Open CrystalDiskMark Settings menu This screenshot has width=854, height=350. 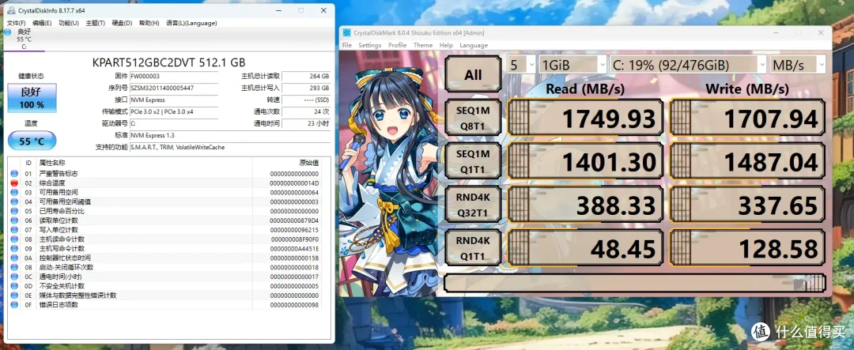click(x=370, y=45)
